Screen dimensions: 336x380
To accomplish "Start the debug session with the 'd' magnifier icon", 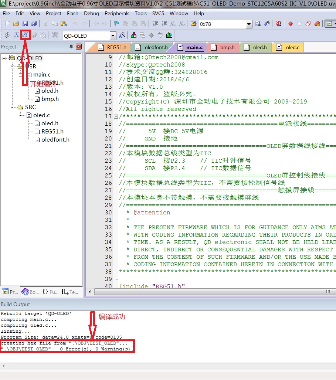I will (x=278, y=24).
